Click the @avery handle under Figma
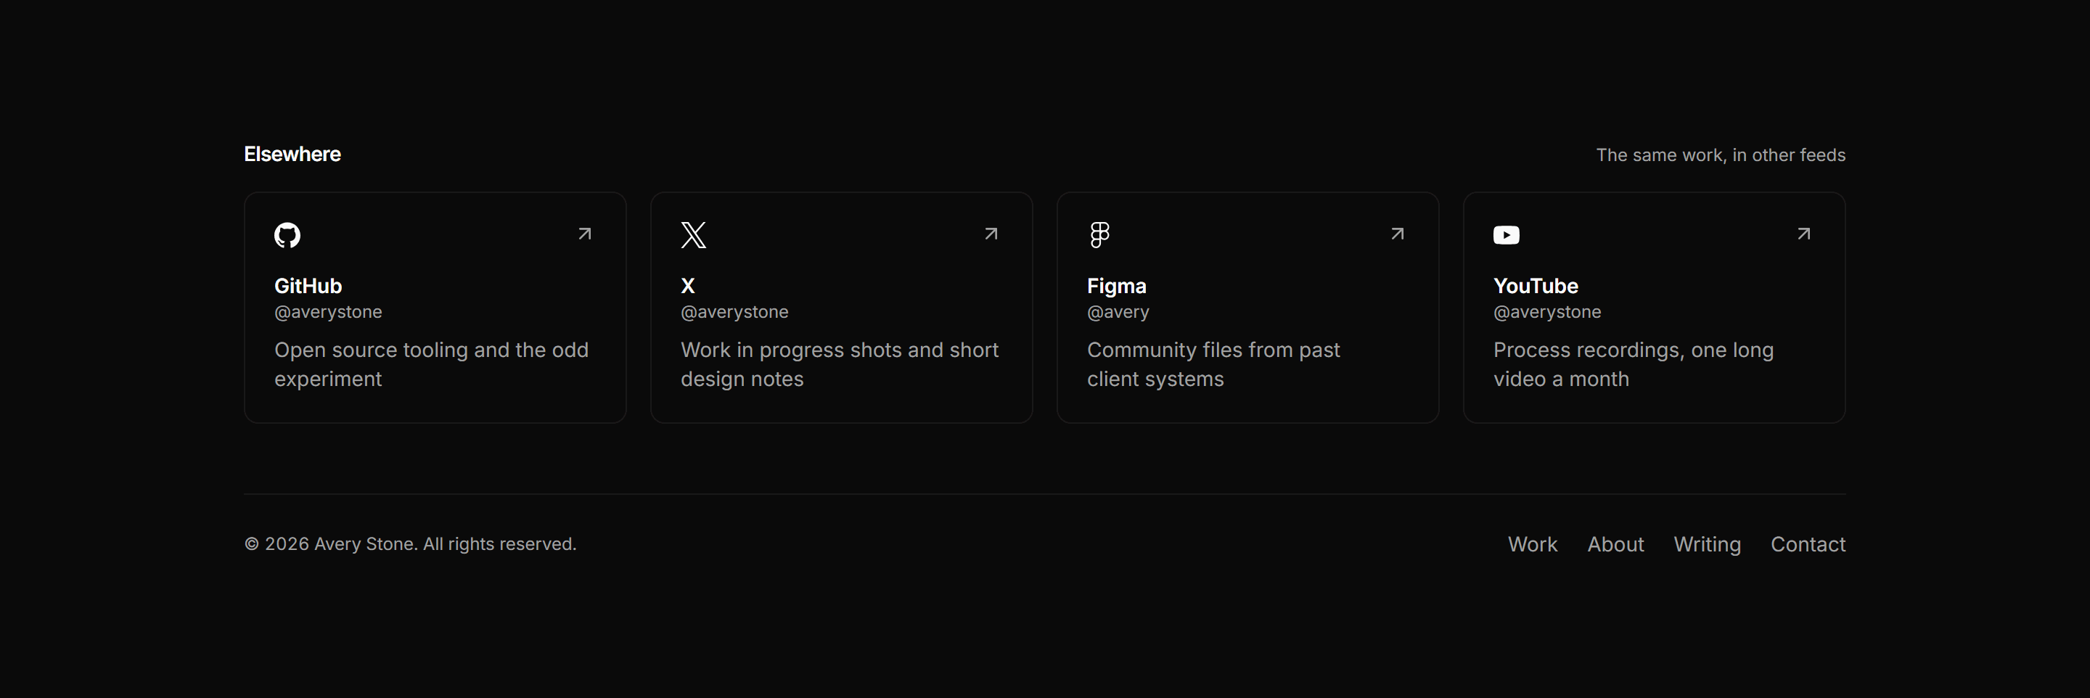The image size is (2090, 698). click(x=1118, y=312)
